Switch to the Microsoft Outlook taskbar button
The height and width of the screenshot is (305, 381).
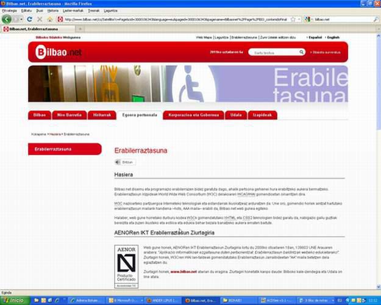click(x=125, y=301)
